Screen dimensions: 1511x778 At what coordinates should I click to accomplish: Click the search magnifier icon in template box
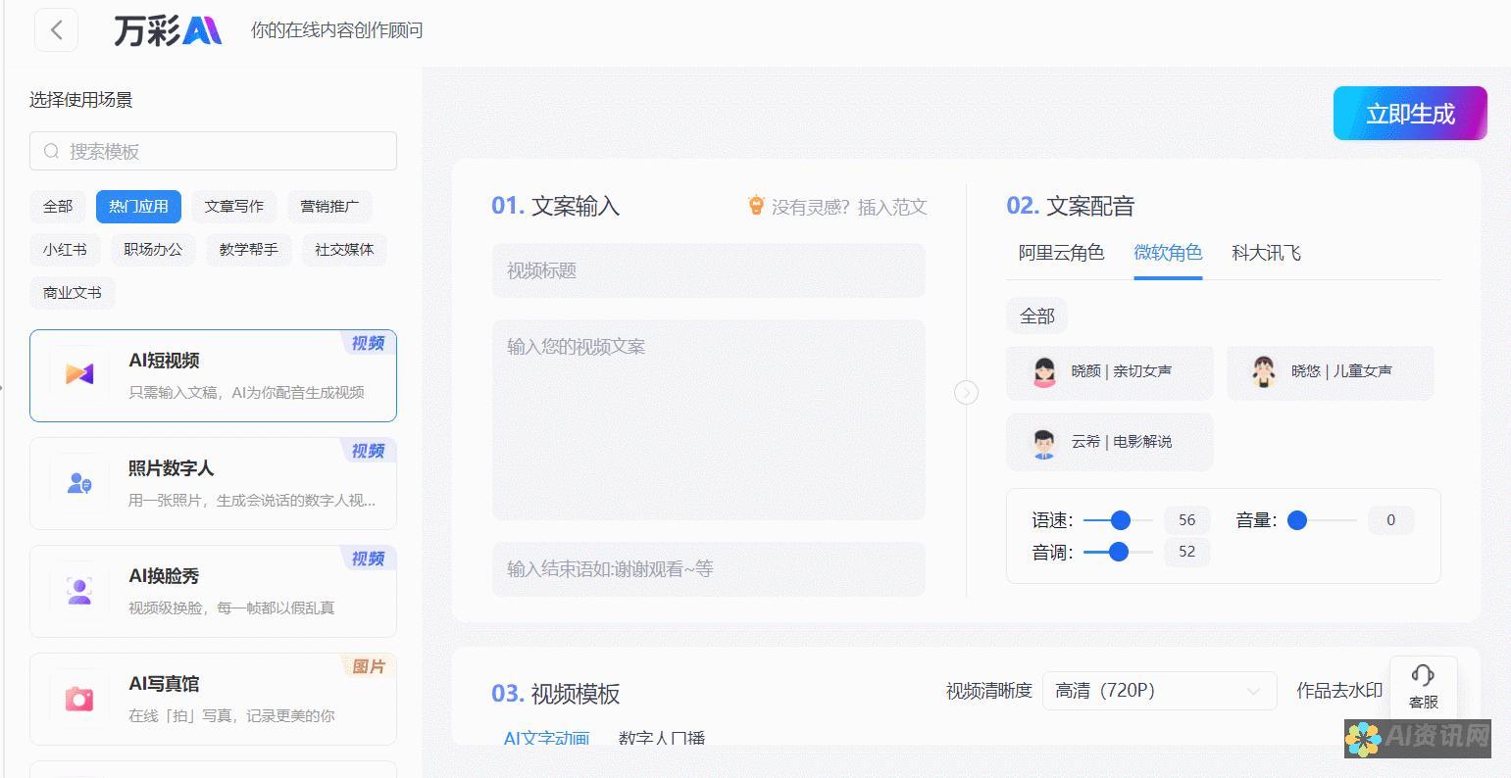pyautogui.click(x=51, y=152)
